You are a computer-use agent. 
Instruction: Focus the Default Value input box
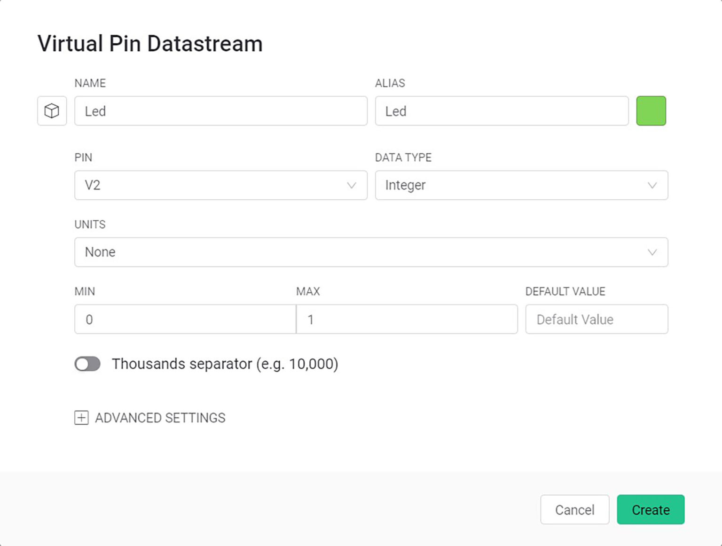tap(596, 320)
